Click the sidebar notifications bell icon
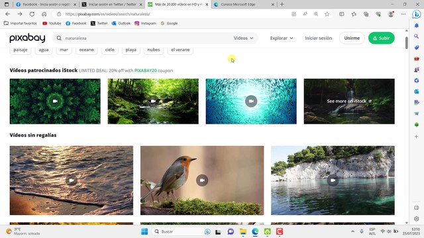The image size is (424, 238). [417, 25]
